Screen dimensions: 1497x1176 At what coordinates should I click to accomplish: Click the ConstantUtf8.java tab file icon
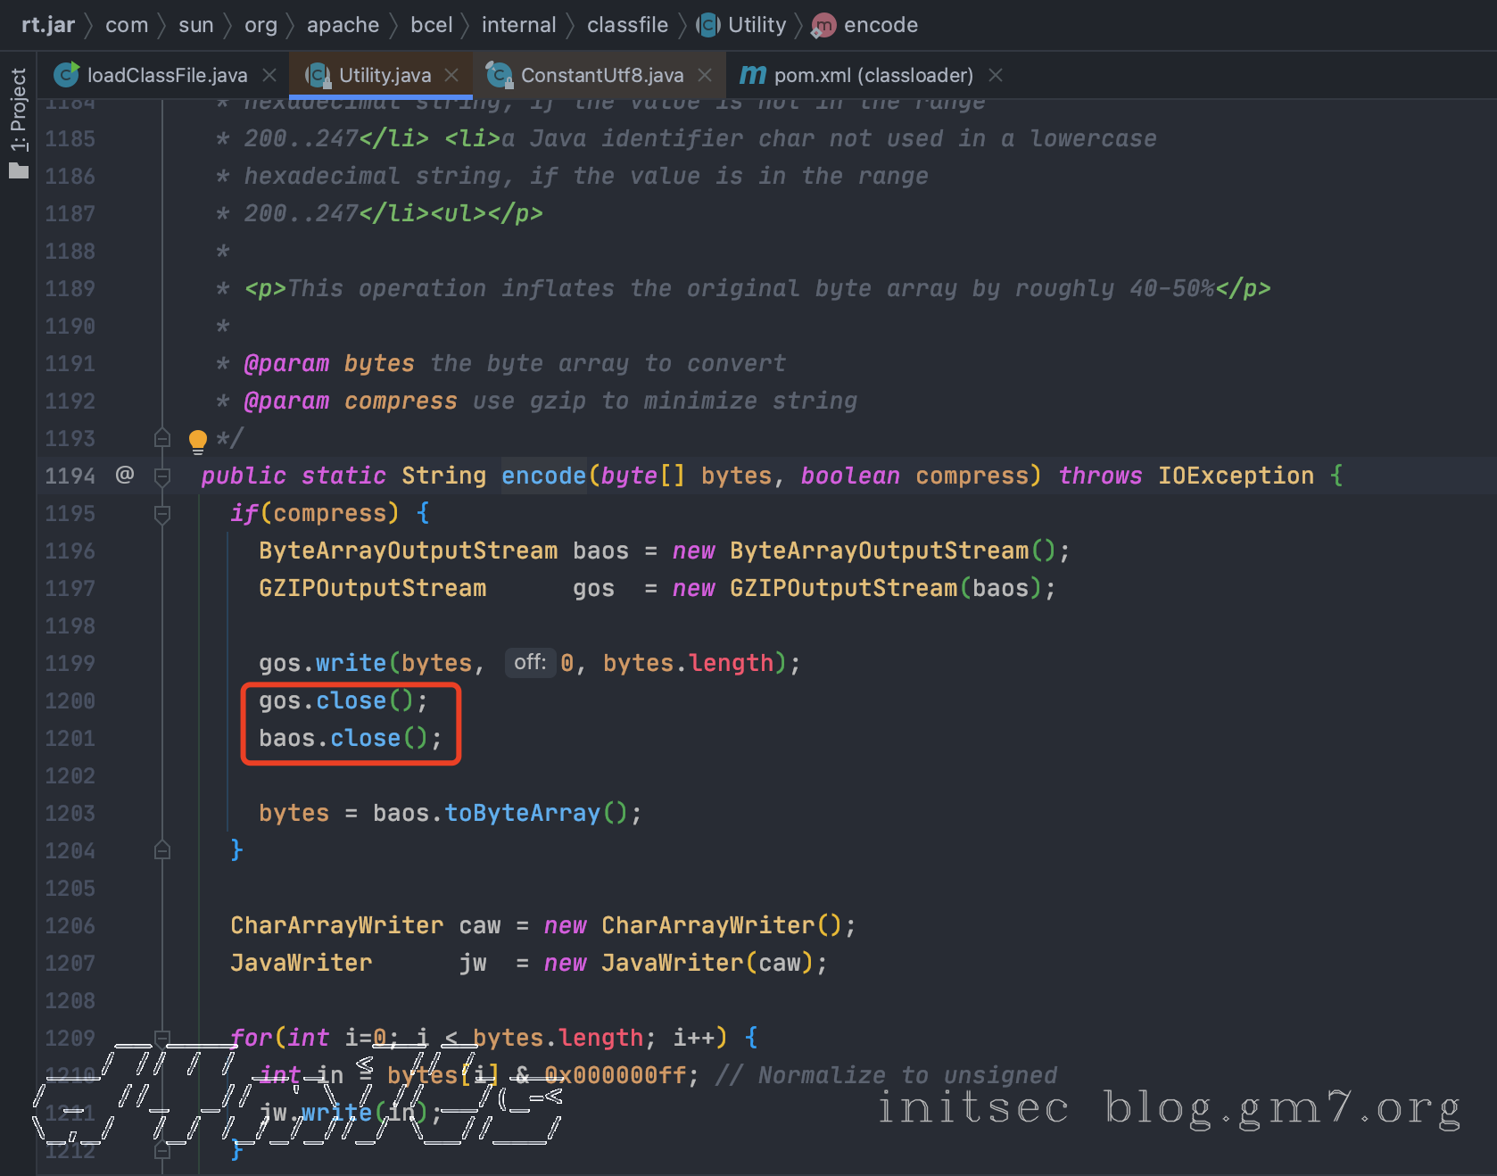click(500, 75)
